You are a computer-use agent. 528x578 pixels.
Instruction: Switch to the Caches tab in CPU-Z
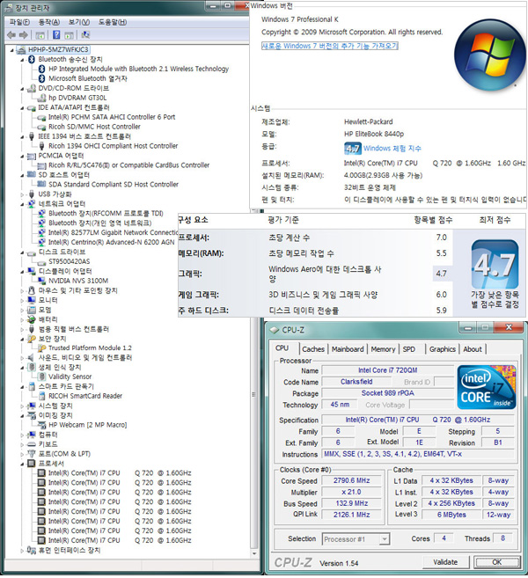313,349
